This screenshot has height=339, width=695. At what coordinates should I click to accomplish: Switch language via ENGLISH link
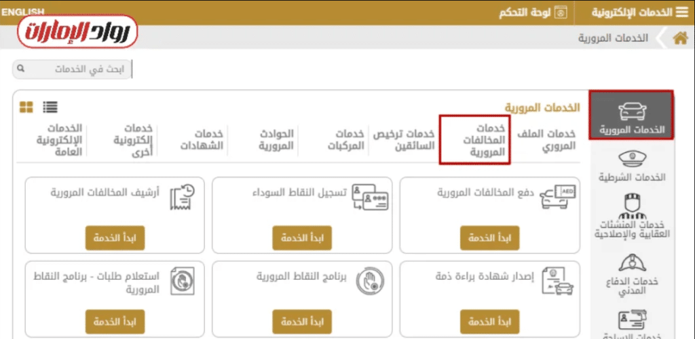pos(22,12)
